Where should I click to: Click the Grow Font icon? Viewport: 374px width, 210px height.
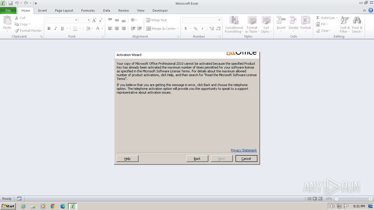(94, 20)
